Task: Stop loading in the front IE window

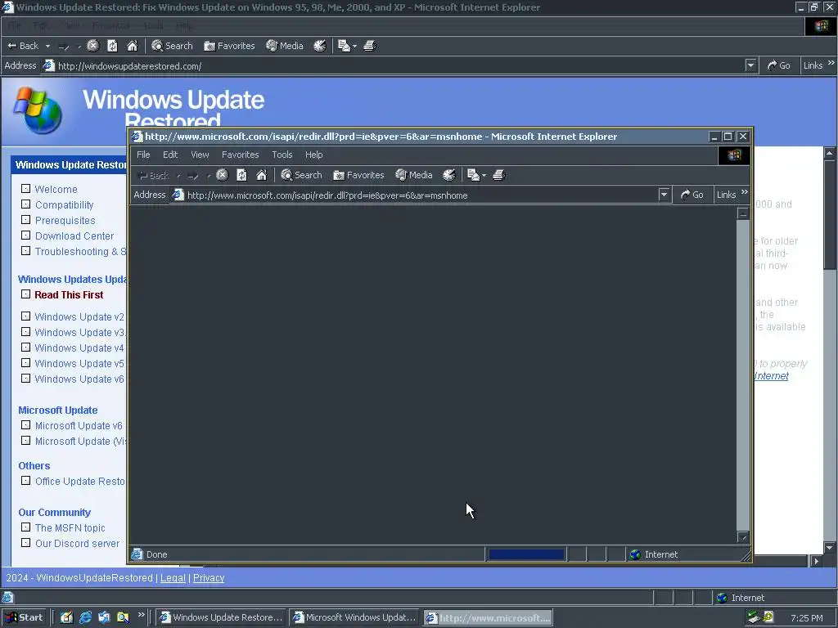Action: click(223, 175)
